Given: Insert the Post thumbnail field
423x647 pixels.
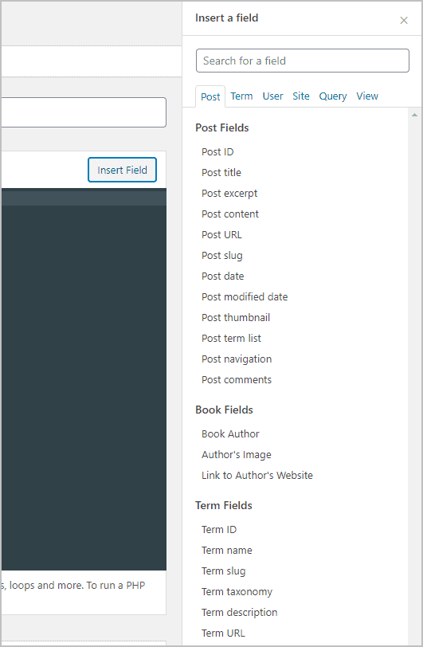Looking at the screenshot, I should [x=236, y=317].
